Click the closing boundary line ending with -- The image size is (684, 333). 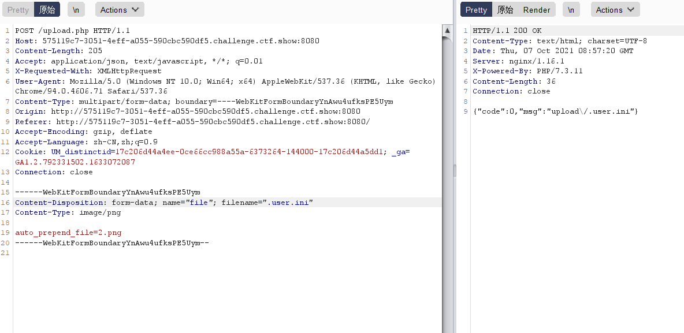pos(112,243)
